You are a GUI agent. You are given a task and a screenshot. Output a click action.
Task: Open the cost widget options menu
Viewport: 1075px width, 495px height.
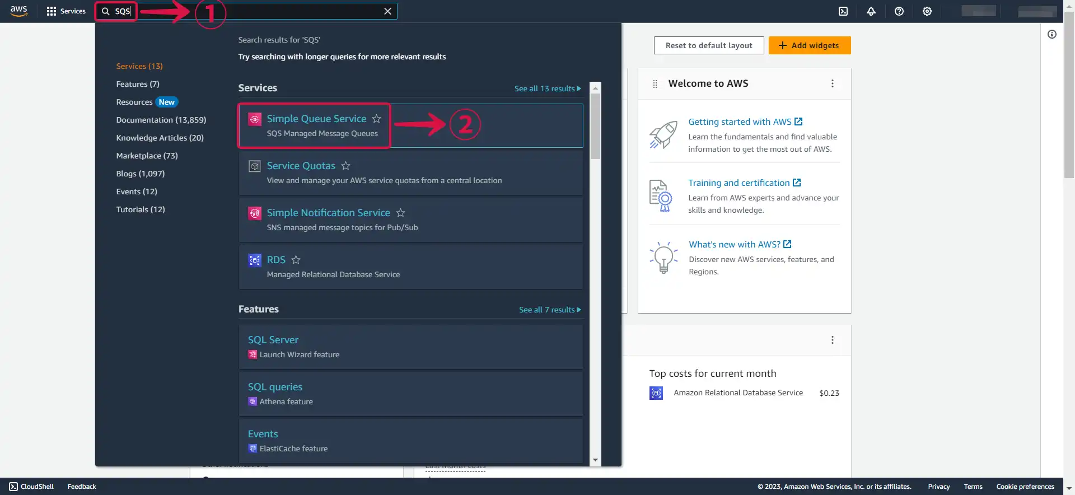(833, 340)
